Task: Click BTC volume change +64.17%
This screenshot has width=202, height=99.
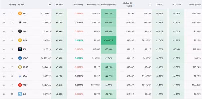Action: pos(108,13)
